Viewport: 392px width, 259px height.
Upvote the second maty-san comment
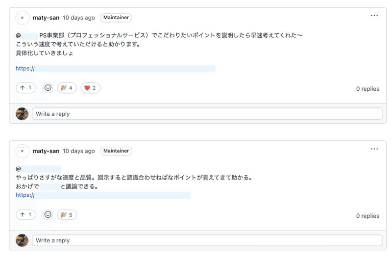point(26,215)
